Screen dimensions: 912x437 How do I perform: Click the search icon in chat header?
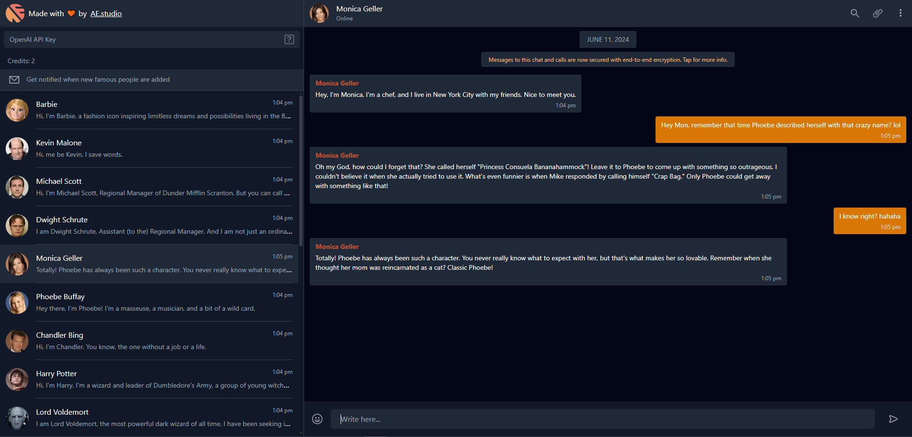click(855, 13)
